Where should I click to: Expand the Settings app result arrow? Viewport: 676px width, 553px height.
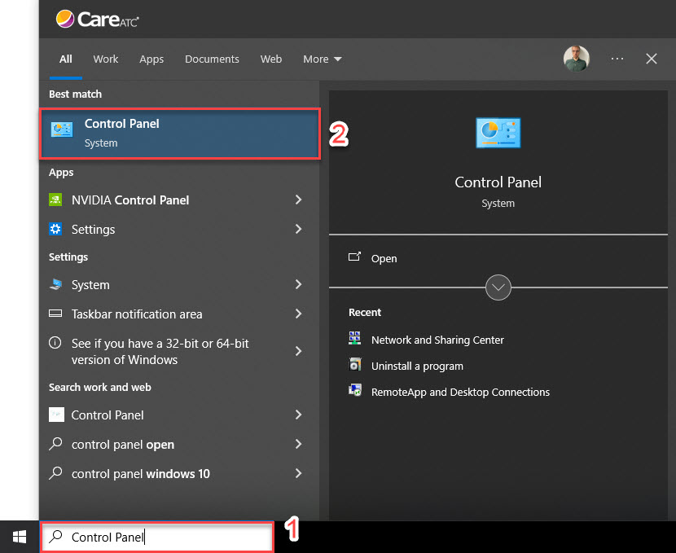pos(298,229)
